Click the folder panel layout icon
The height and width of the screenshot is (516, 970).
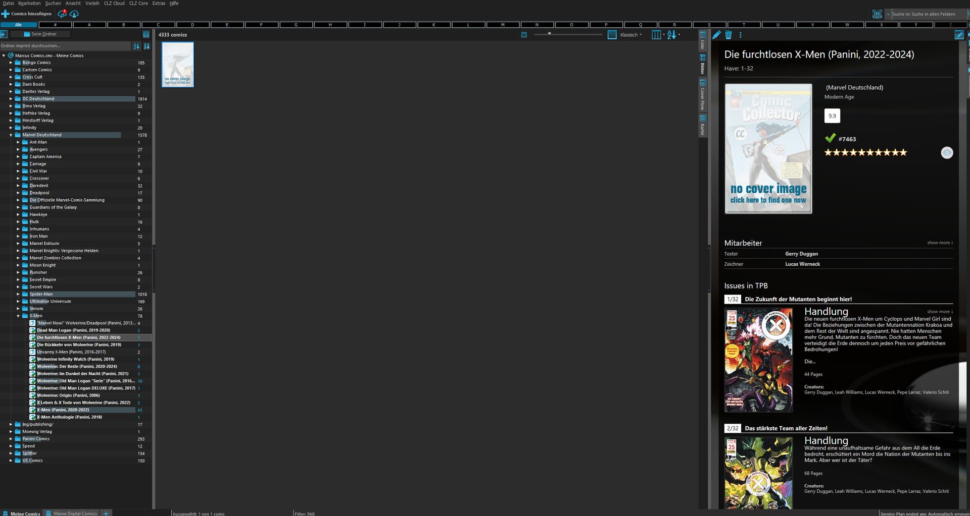pyautogui.click(x=146, y=34)
